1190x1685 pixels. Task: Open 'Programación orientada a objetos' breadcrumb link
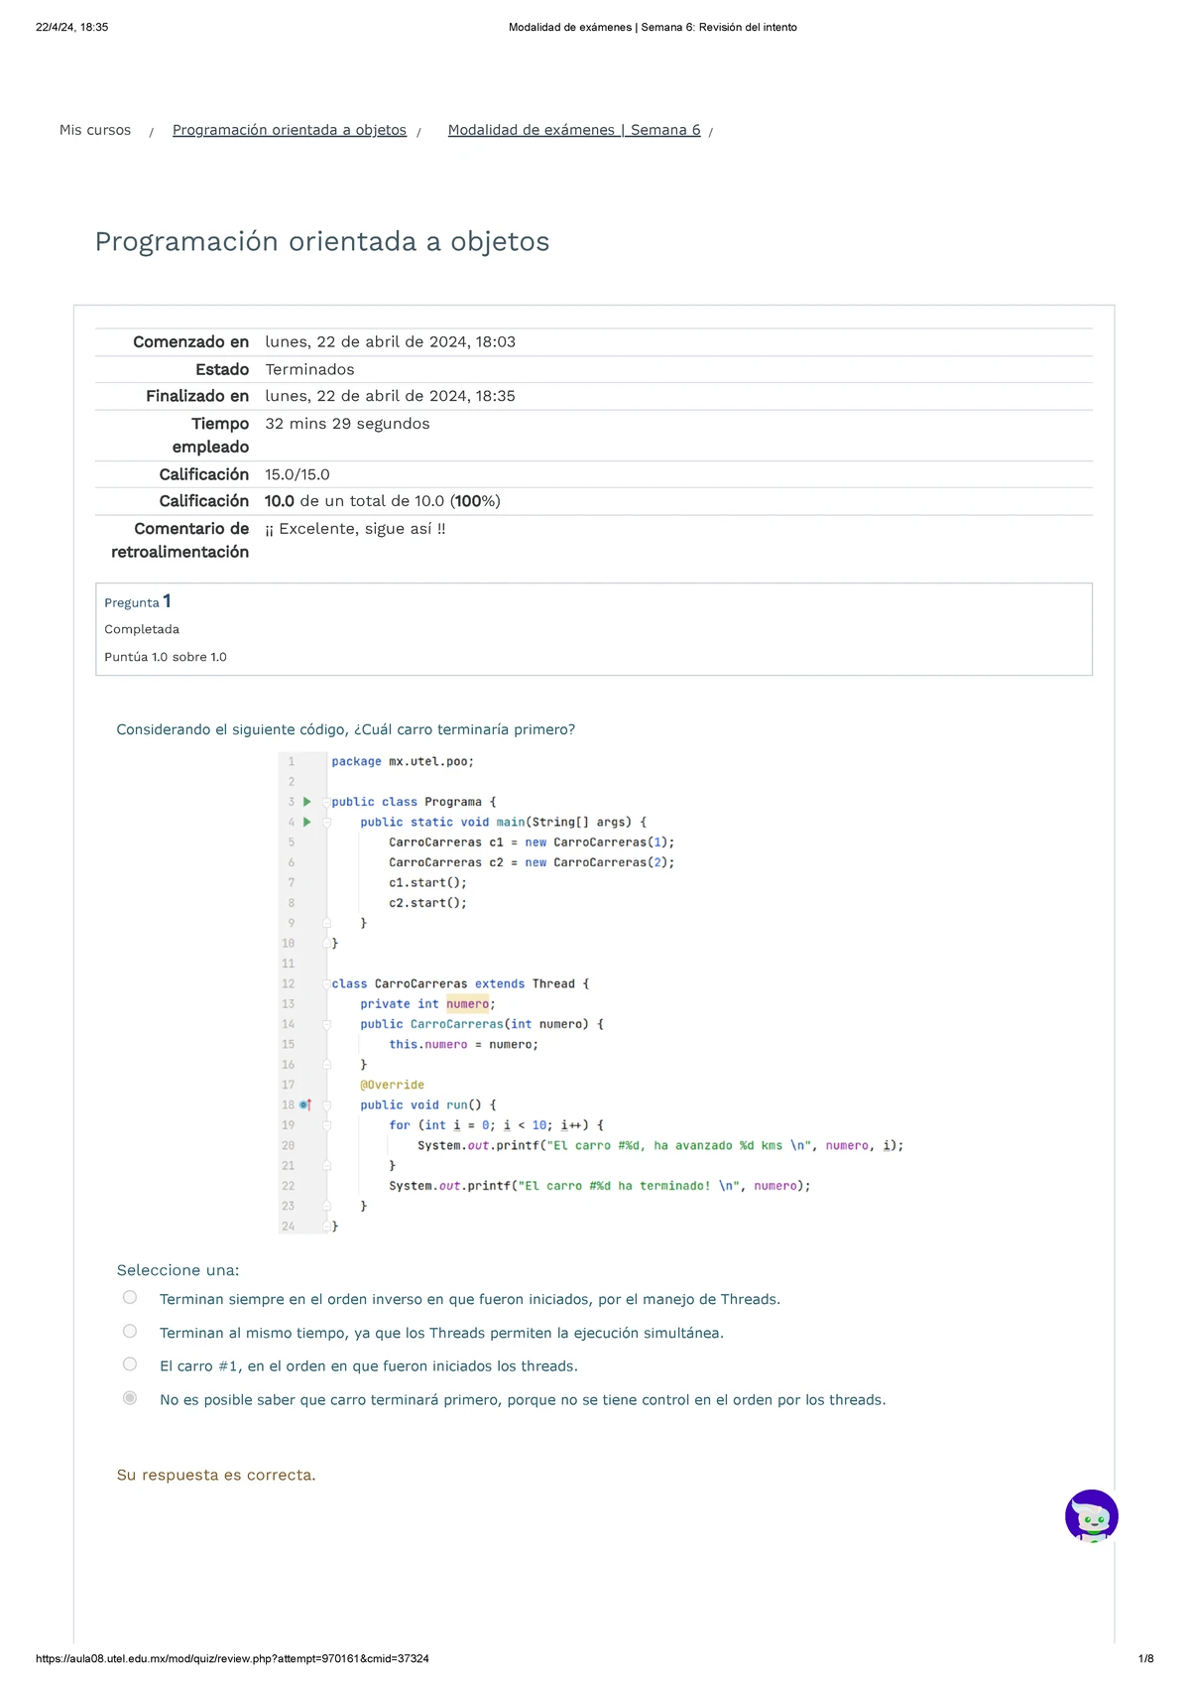(290, 130)
